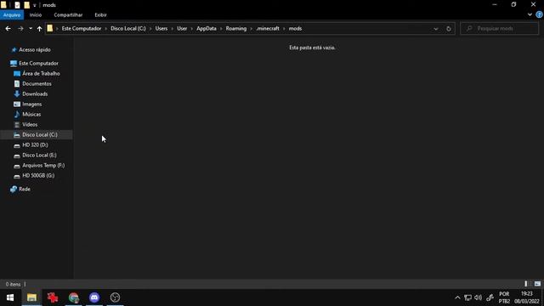Navigate to AppData breadcrumb
Viewport: 544px width, 306px height.
pos(207,28)
